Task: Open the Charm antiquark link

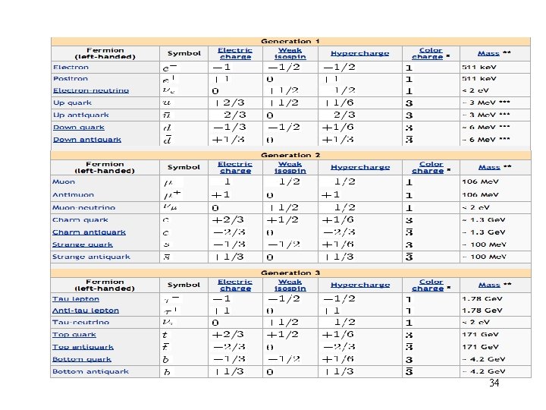Action: 89,232
